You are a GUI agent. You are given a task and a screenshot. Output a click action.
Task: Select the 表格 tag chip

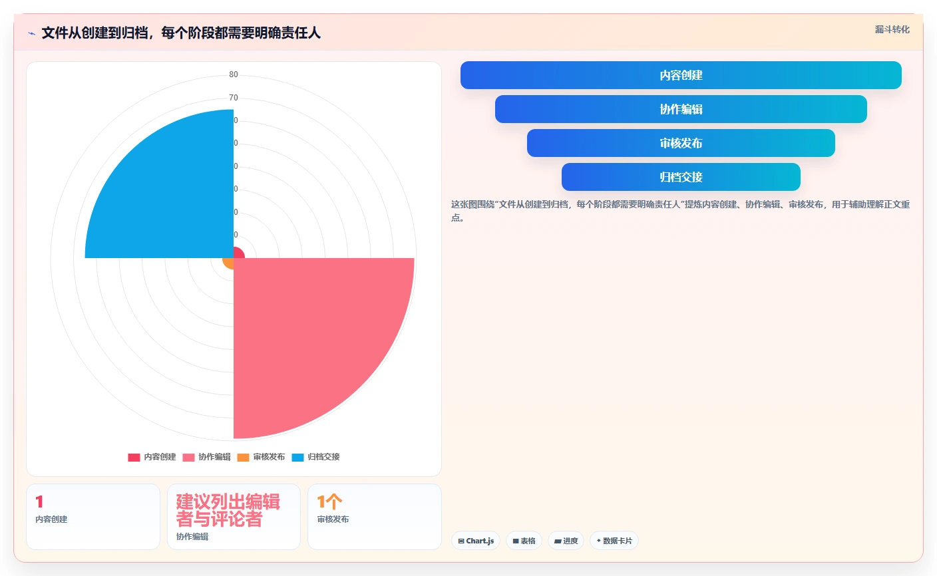click(524, 541)
